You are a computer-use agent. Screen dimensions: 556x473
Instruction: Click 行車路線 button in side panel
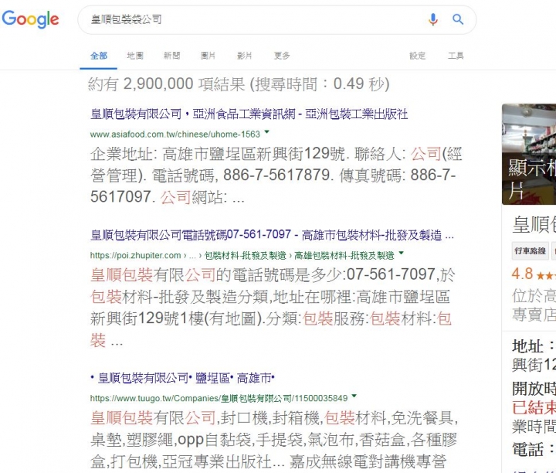click(531, 251)
